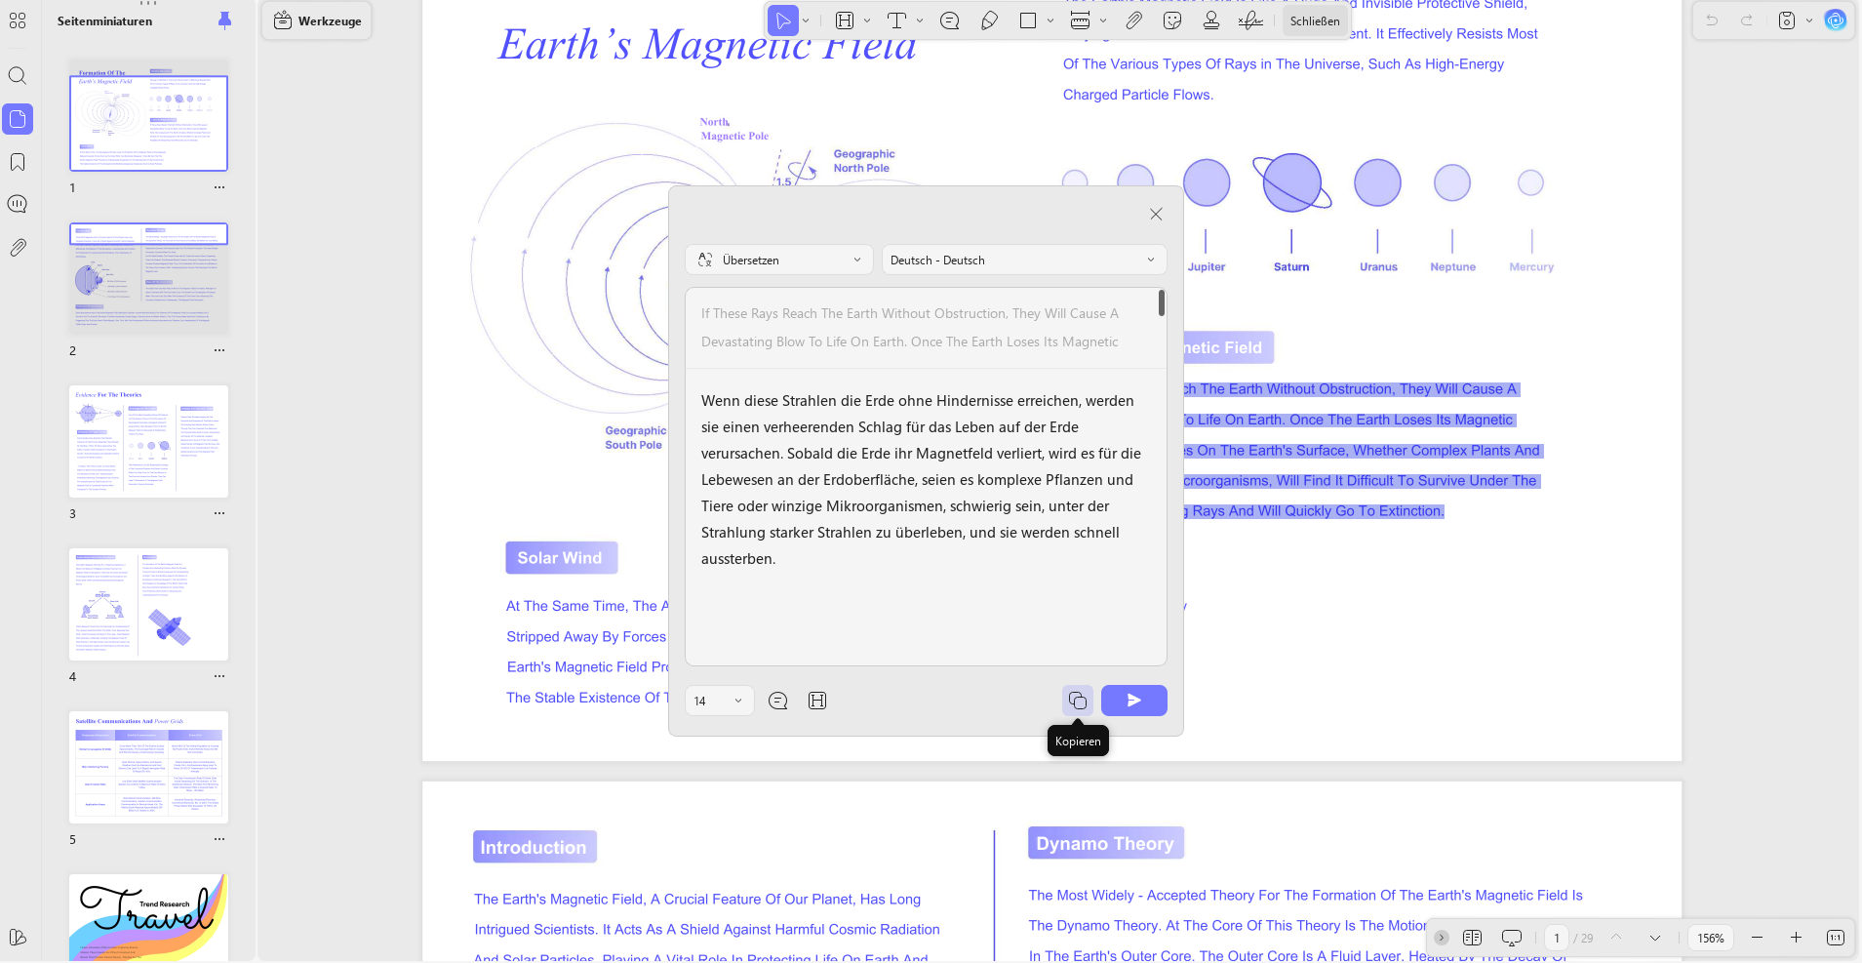Click the save document icon
Screen dimensions: 1862x963
[1787, 20]
